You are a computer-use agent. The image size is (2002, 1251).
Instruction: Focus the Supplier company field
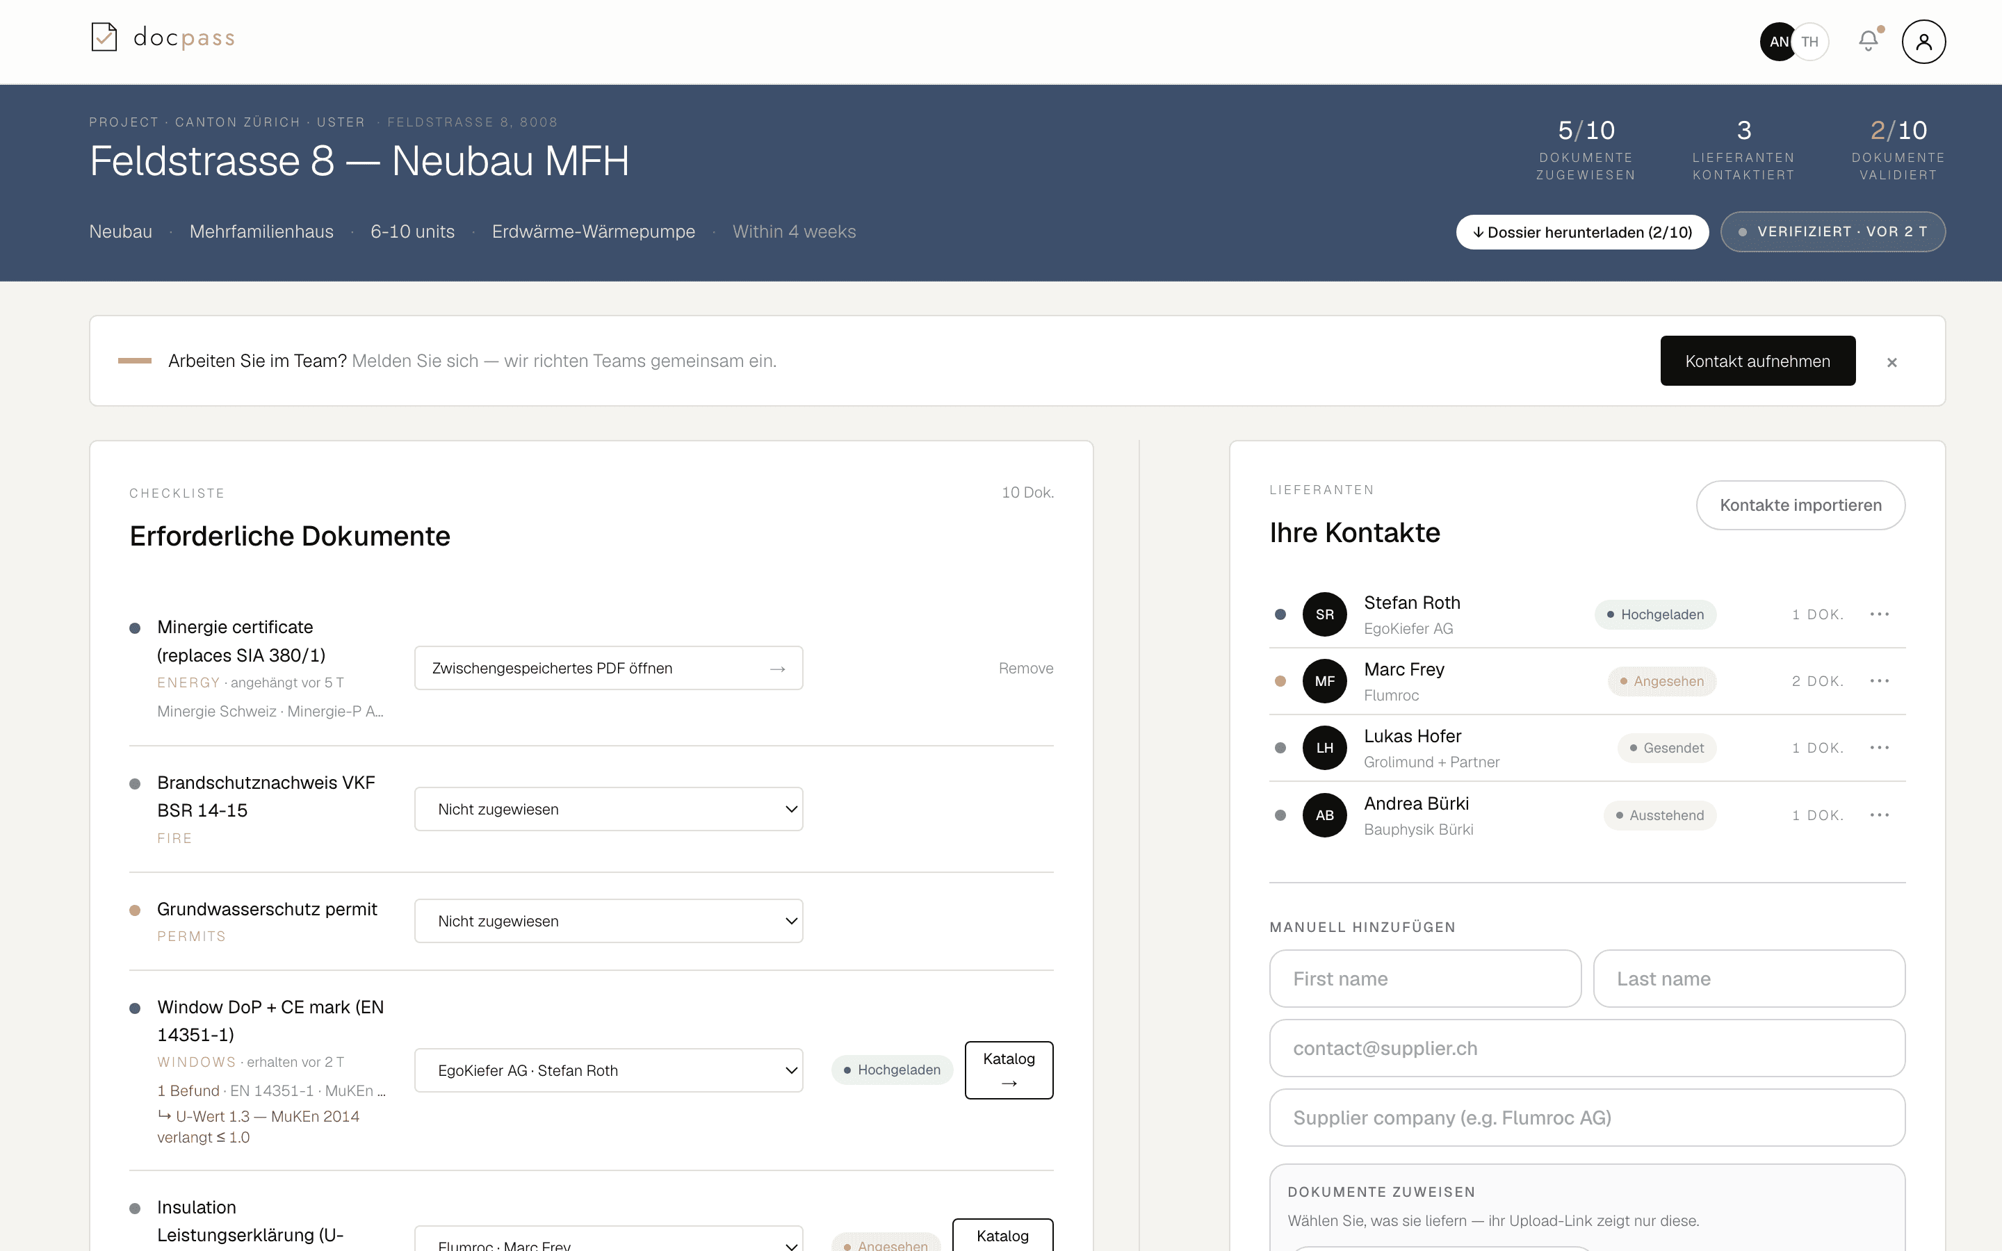(1587, 1118)
